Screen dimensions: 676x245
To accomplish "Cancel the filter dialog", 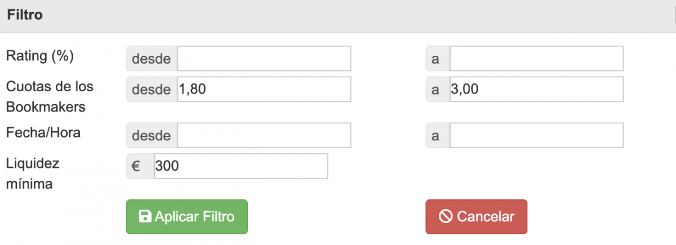I will pyautogui.click(x=476, y=217).
